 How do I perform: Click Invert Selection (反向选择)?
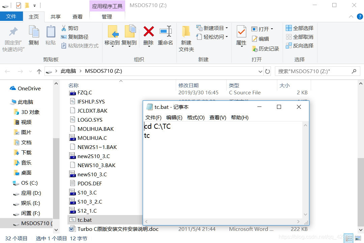(300, 46)
